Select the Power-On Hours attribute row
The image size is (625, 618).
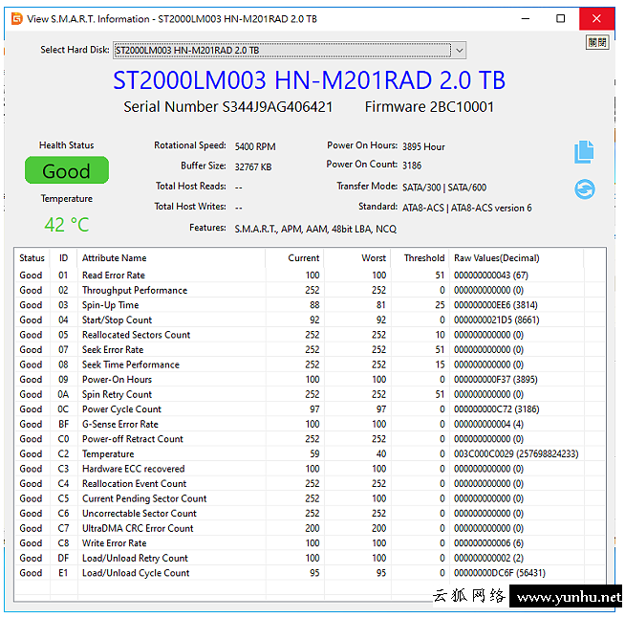click(x=310, y=380)
